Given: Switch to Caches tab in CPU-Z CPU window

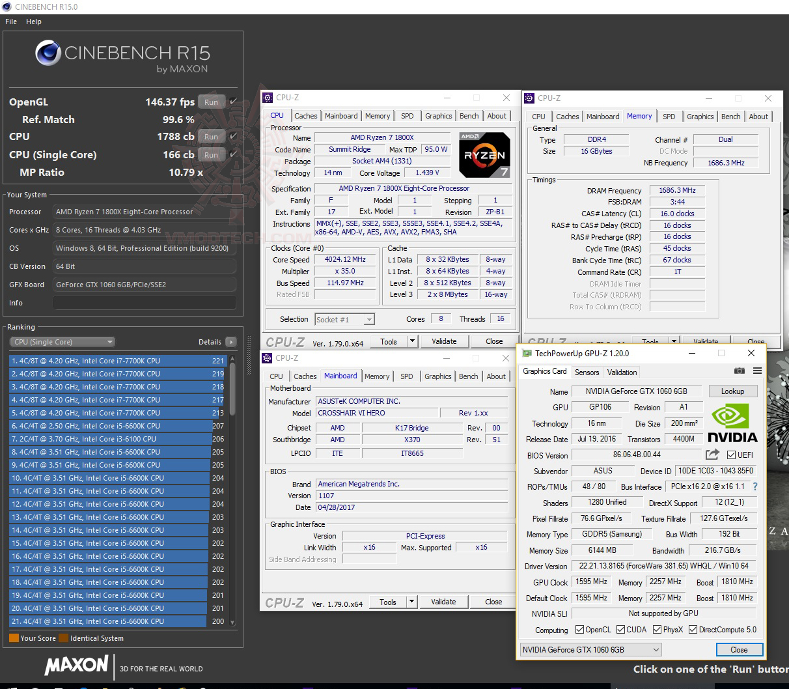Looking at the screenshot, I should [306, 116].
